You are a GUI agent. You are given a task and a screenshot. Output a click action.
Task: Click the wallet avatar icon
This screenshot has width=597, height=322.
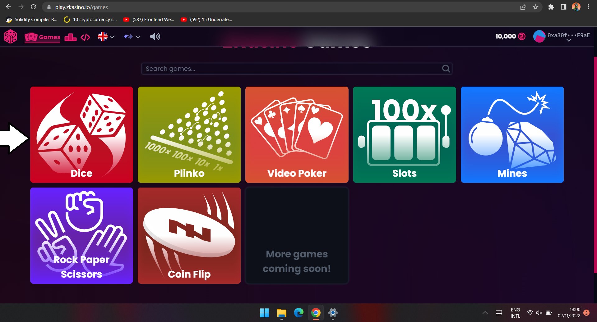coord(539,36)
